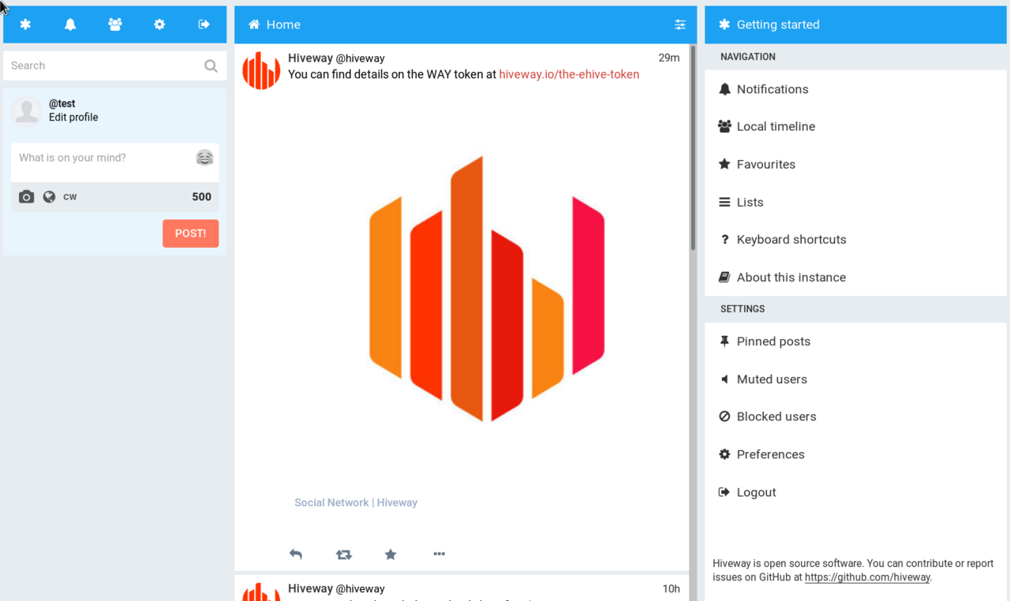Favourite the WAY token post

[x=391, y=554]
